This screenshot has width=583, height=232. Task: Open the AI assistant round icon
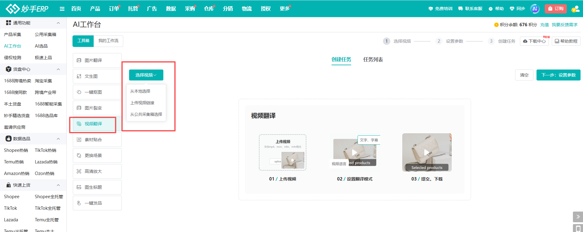point(535,9)
